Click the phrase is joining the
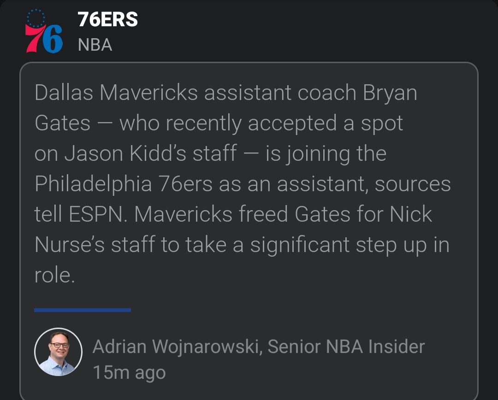The image size is (498, 400). 326,154
